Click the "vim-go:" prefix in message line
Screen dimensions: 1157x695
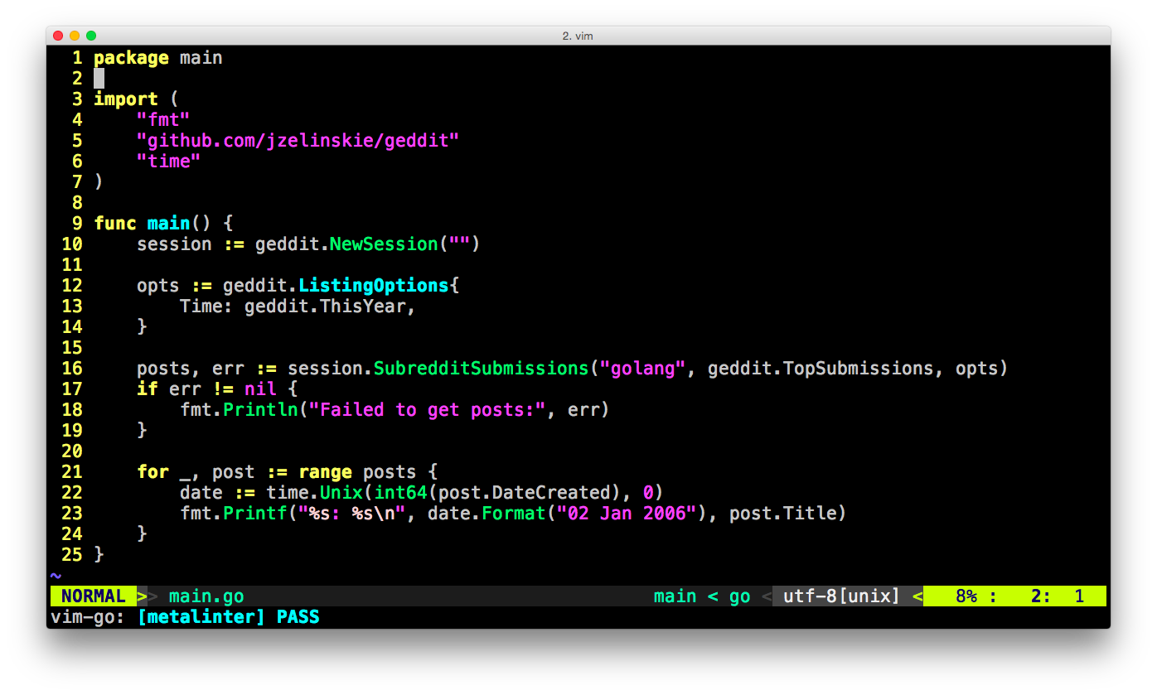click(88, 617)
